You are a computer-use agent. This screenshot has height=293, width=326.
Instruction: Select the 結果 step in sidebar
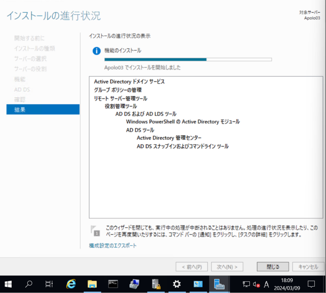[x=43, y=109]
